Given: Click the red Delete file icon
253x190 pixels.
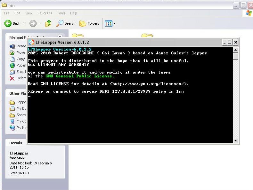Looking at the screenshot, I should click(12, 78).
